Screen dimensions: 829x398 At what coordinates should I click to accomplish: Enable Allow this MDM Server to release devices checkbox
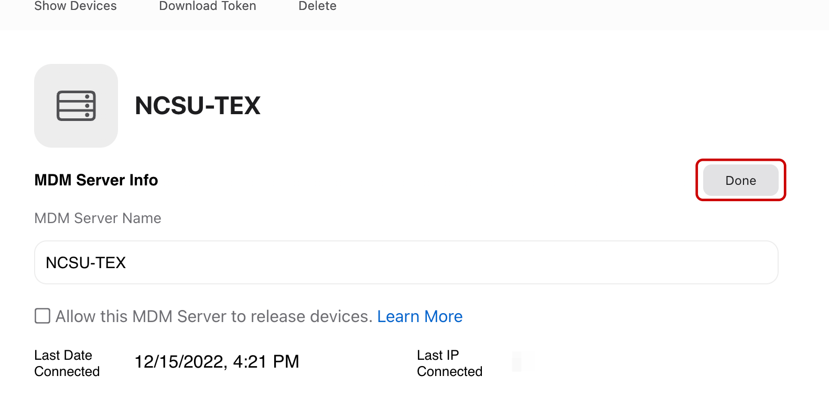point(42,316)
